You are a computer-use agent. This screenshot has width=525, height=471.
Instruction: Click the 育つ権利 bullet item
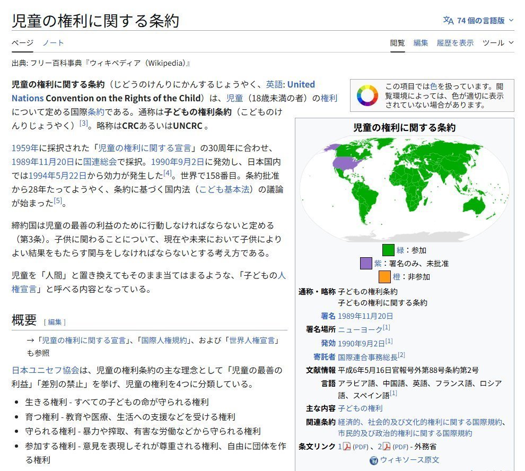click(x=130, y=417)
